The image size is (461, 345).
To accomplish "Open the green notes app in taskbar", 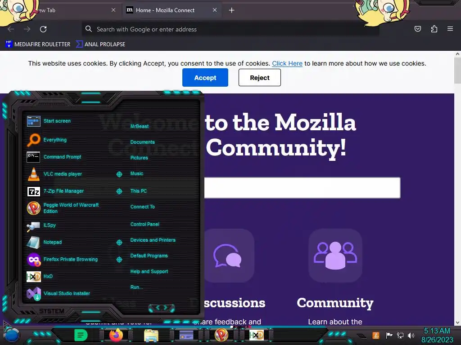I will (81, 335).
